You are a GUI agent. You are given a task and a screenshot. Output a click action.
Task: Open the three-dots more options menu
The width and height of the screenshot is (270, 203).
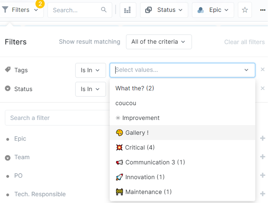click(262, 10)
